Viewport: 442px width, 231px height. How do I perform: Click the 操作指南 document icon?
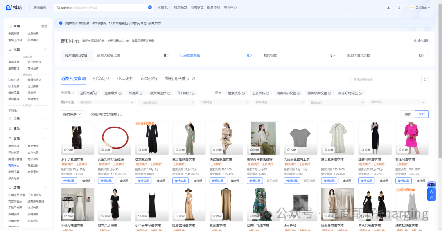(x=415, y=41)
